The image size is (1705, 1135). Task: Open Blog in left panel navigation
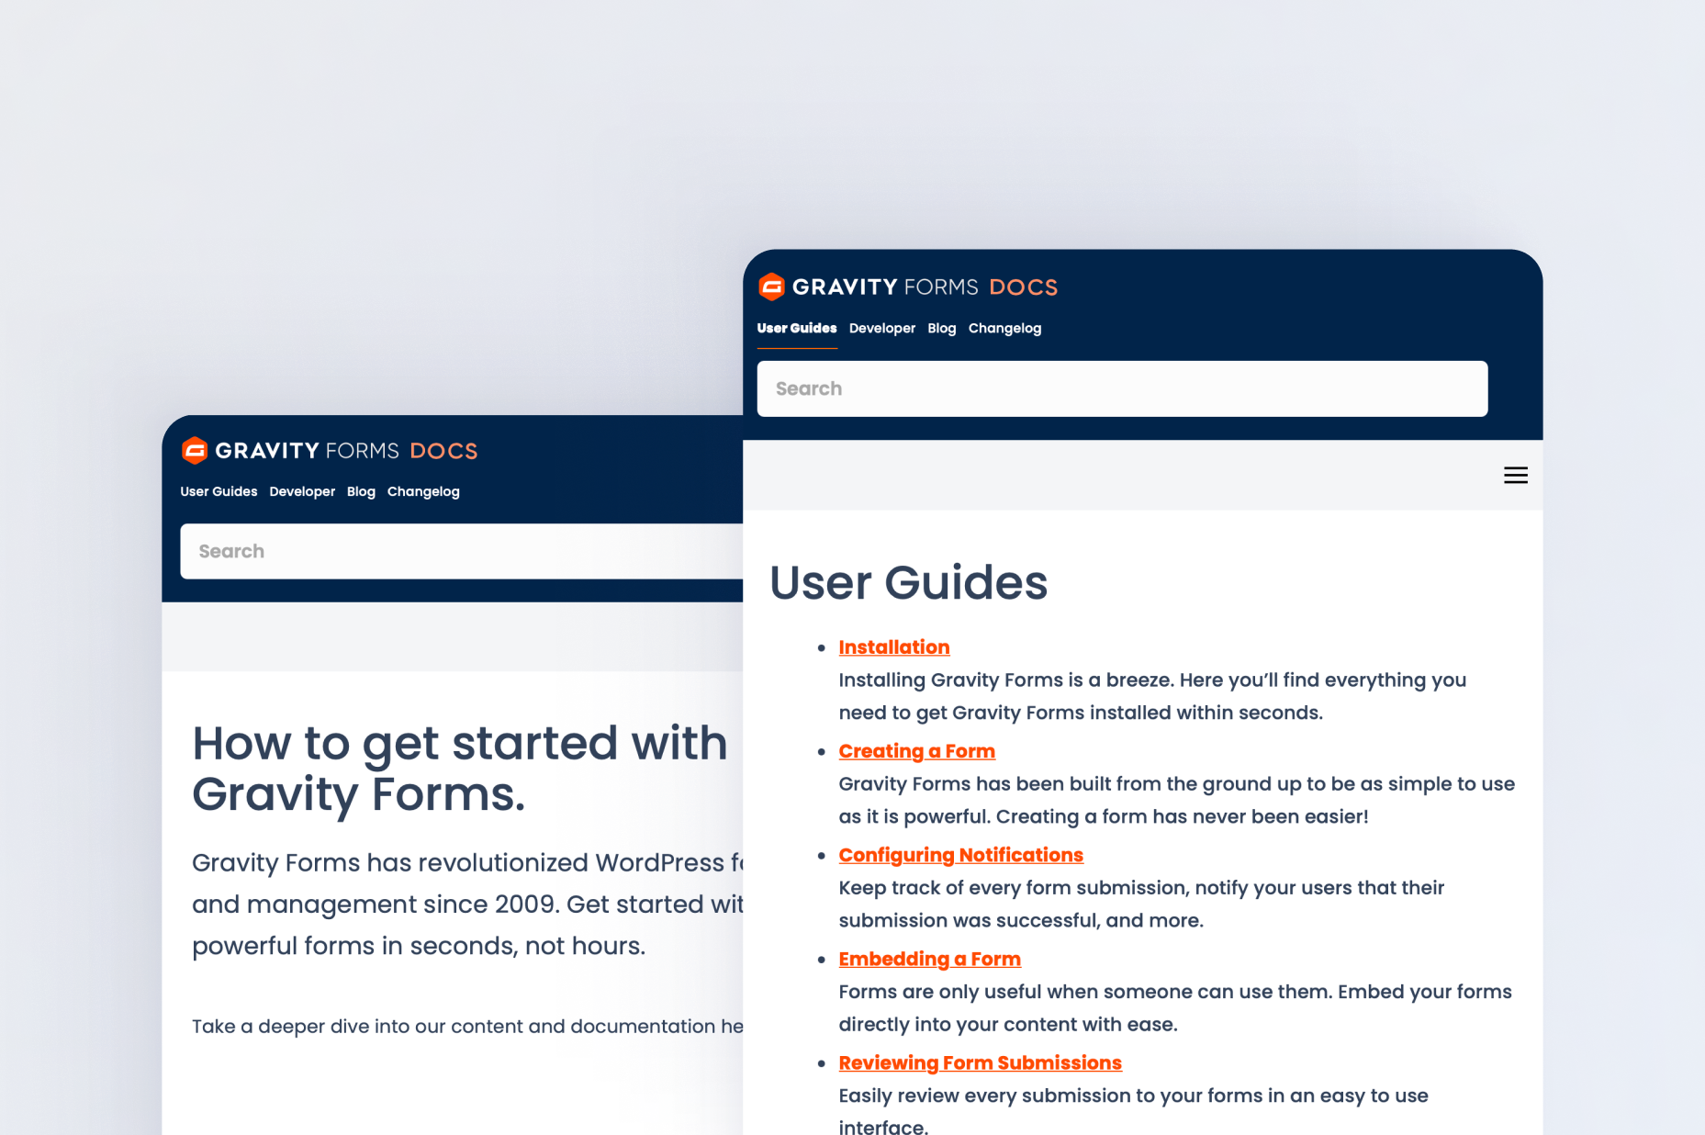pyautogui.click(x=361, y=492)
